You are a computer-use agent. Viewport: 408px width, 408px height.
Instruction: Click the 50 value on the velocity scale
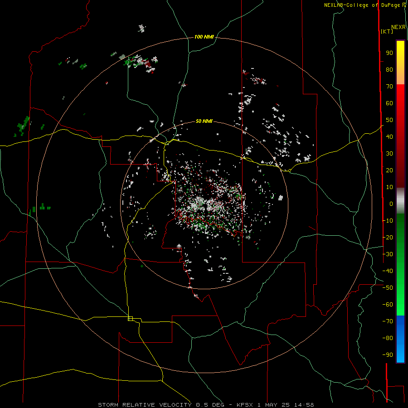click(x=389, y=120)
